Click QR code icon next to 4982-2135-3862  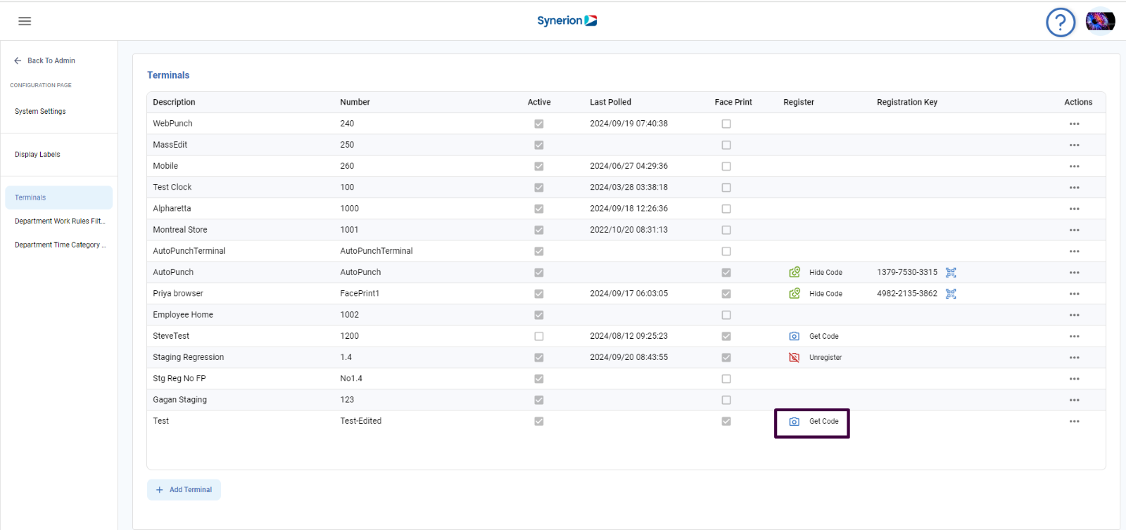pyautogui.click(x=951, y=293)
